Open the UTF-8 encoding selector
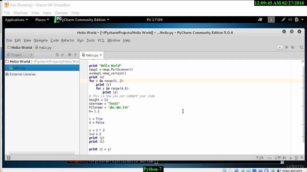 tap(280, 158)
